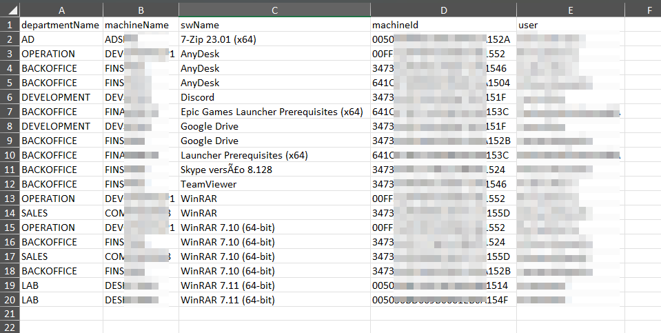Select row 12 header

tap(10, 184)
